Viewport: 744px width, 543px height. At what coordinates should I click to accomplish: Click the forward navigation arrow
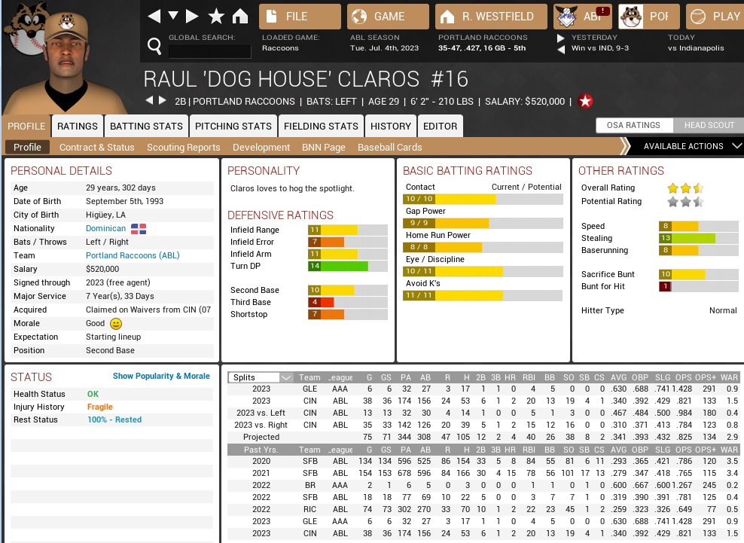193,16
